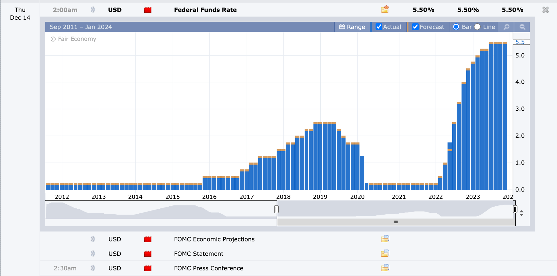Image resolution: width=557 pixels, height=276 pixels.
Task: Click sound icon for FOMC Press Conference
Action: click(x=93, y=268)
